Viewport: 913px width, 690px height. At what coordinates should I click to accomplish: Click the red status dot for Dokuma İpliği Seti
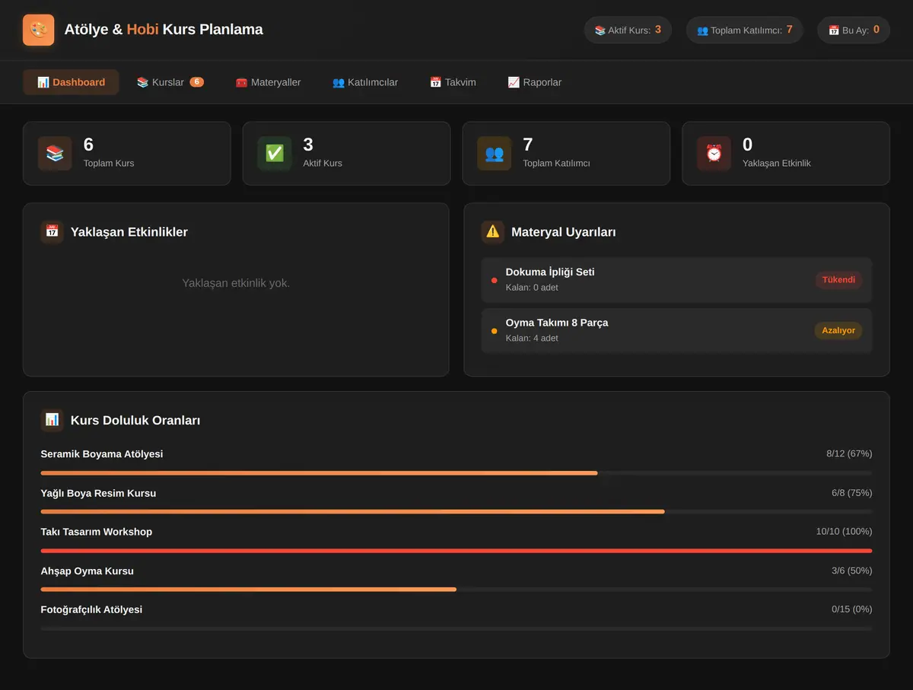coord(495,280)
